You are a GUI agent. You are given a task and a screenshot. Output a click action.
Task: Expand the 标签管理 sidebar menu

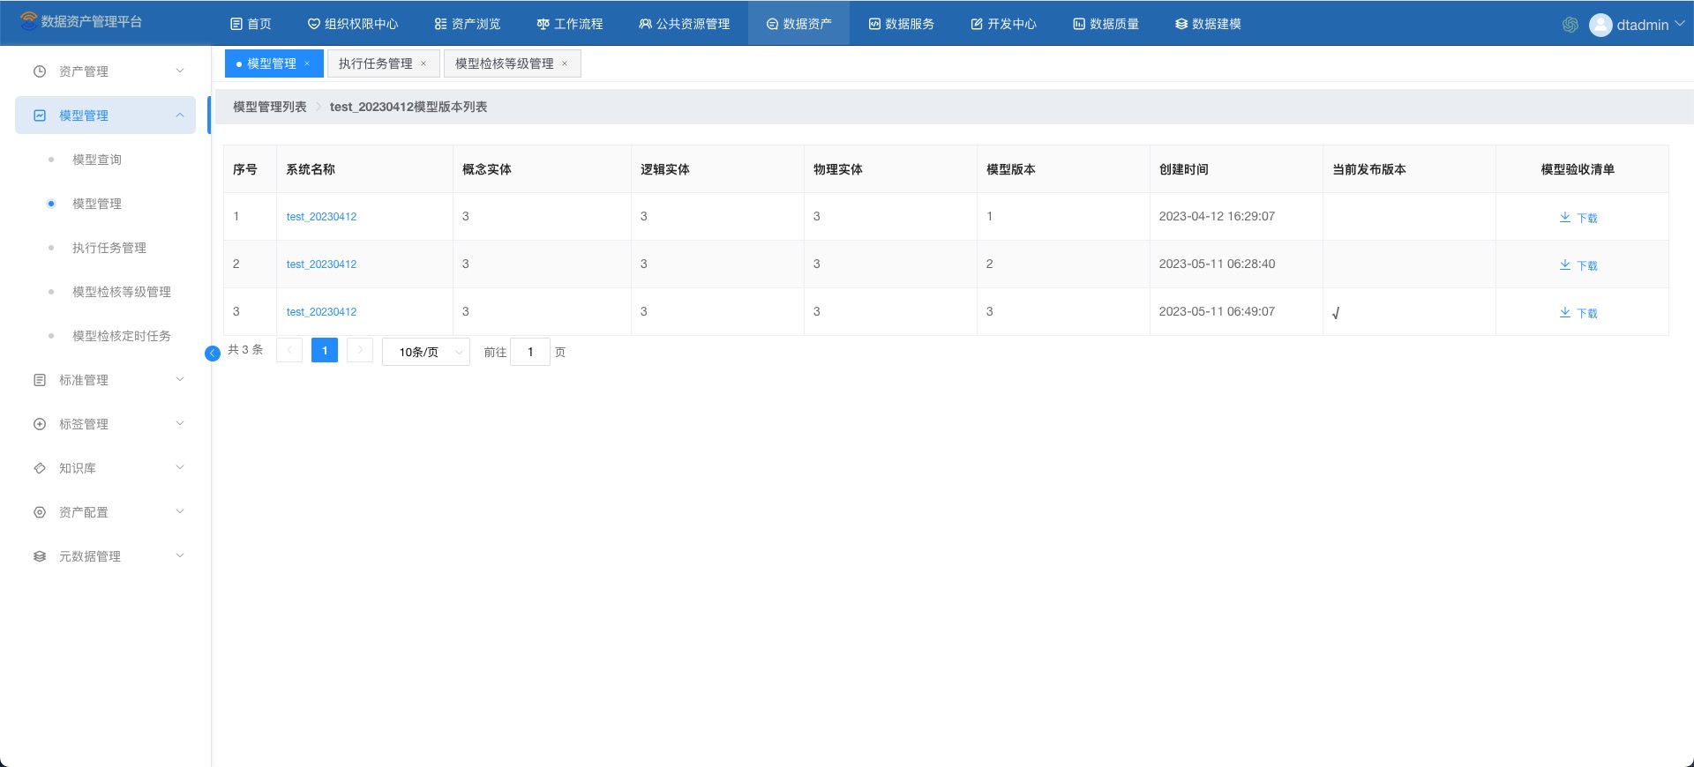(180, 423)
